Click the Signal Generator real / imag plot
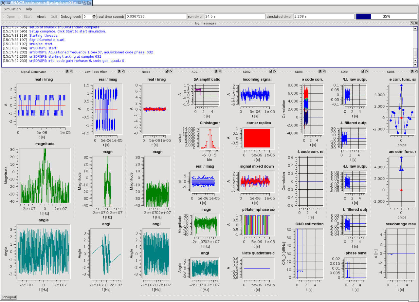Screen dimensions: 419x302 (44, 105)
